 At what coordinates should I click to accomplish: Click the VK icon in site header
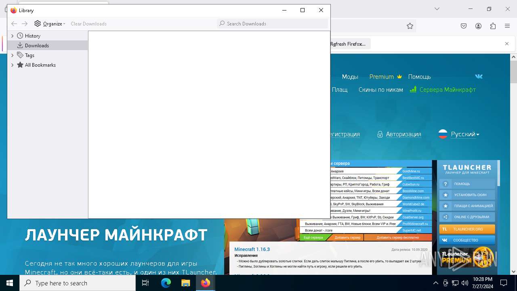[479, 76]
